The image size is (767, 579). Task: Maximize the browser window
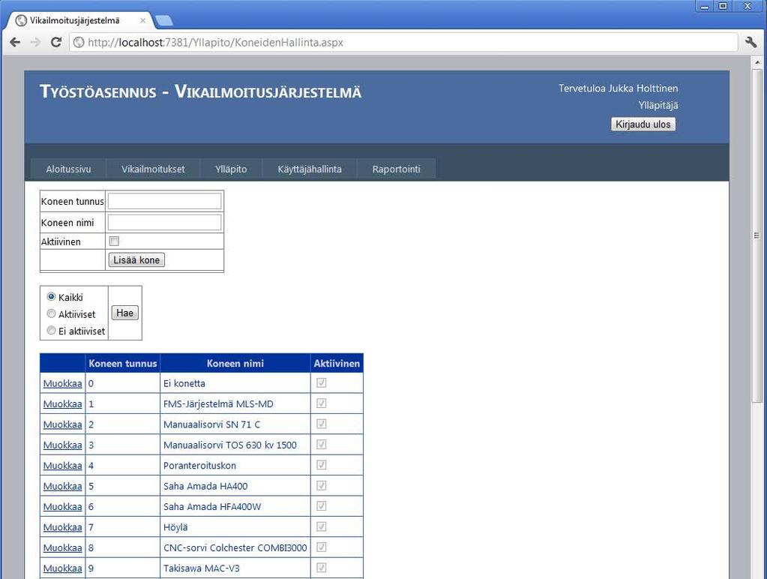point(723,6)
